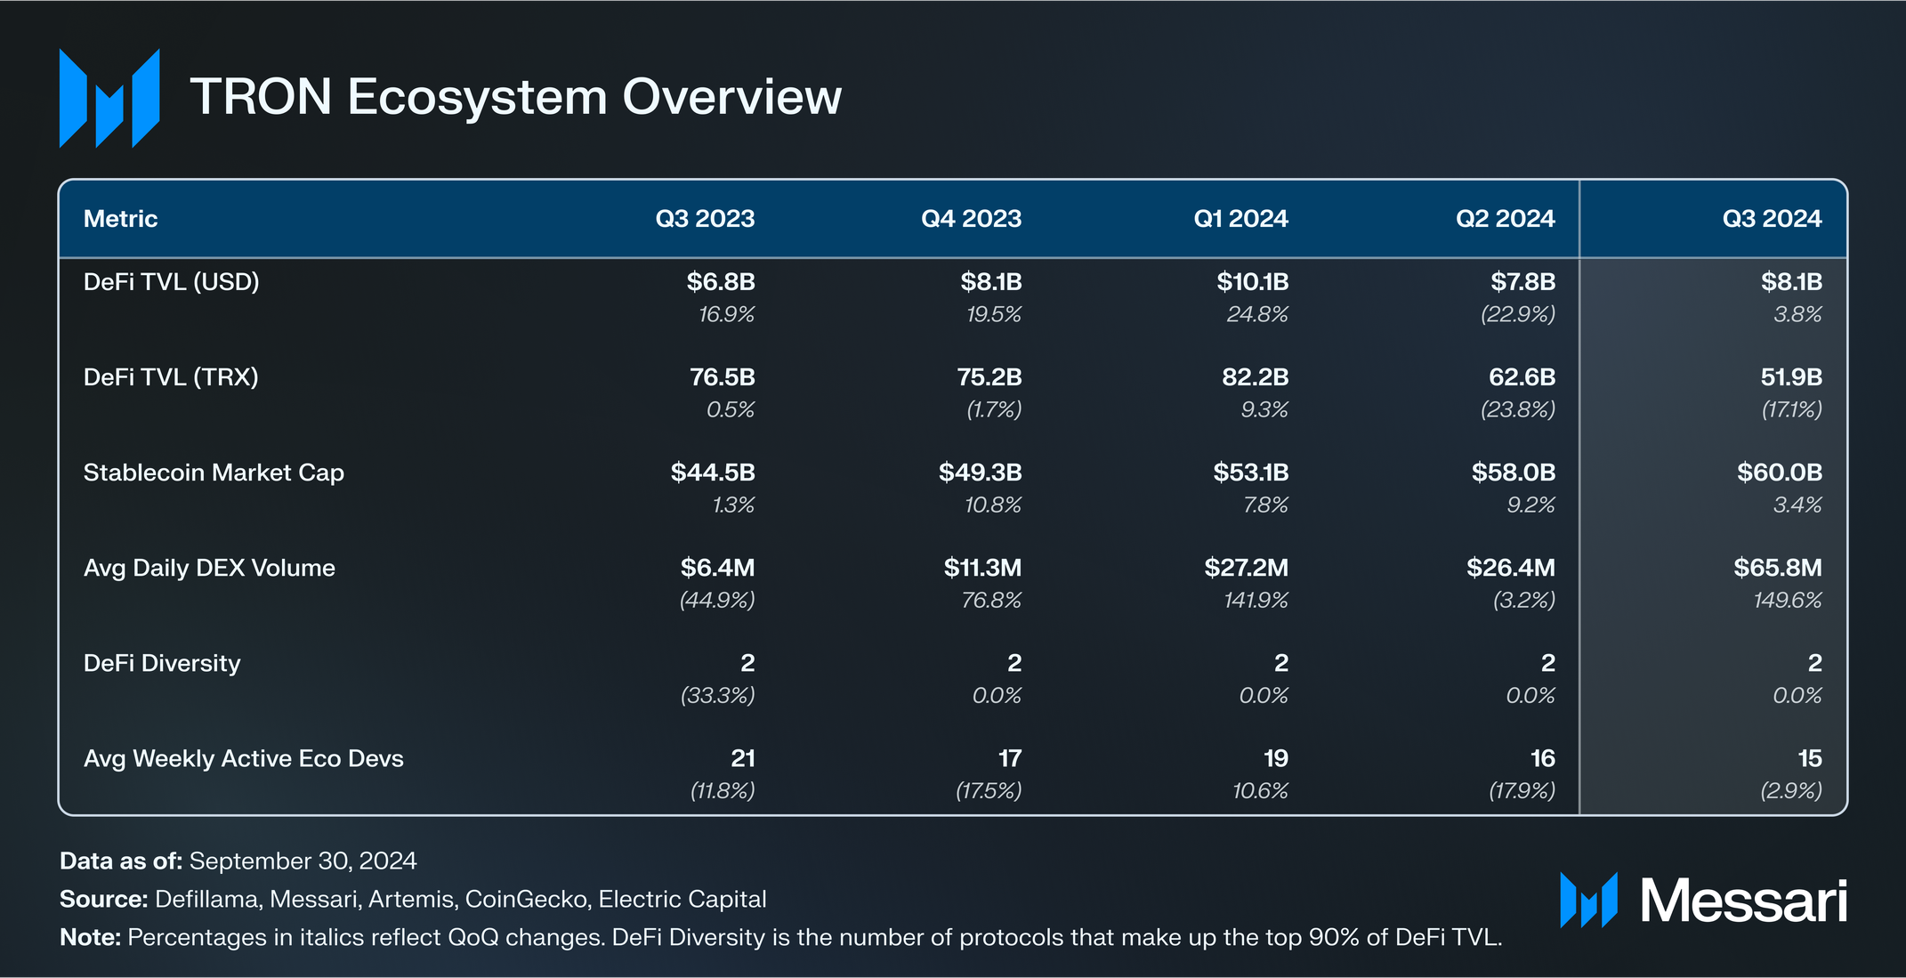Select the Q3 2023 column header
Viewport: 1906px width, 978px height.
point(704,219)
